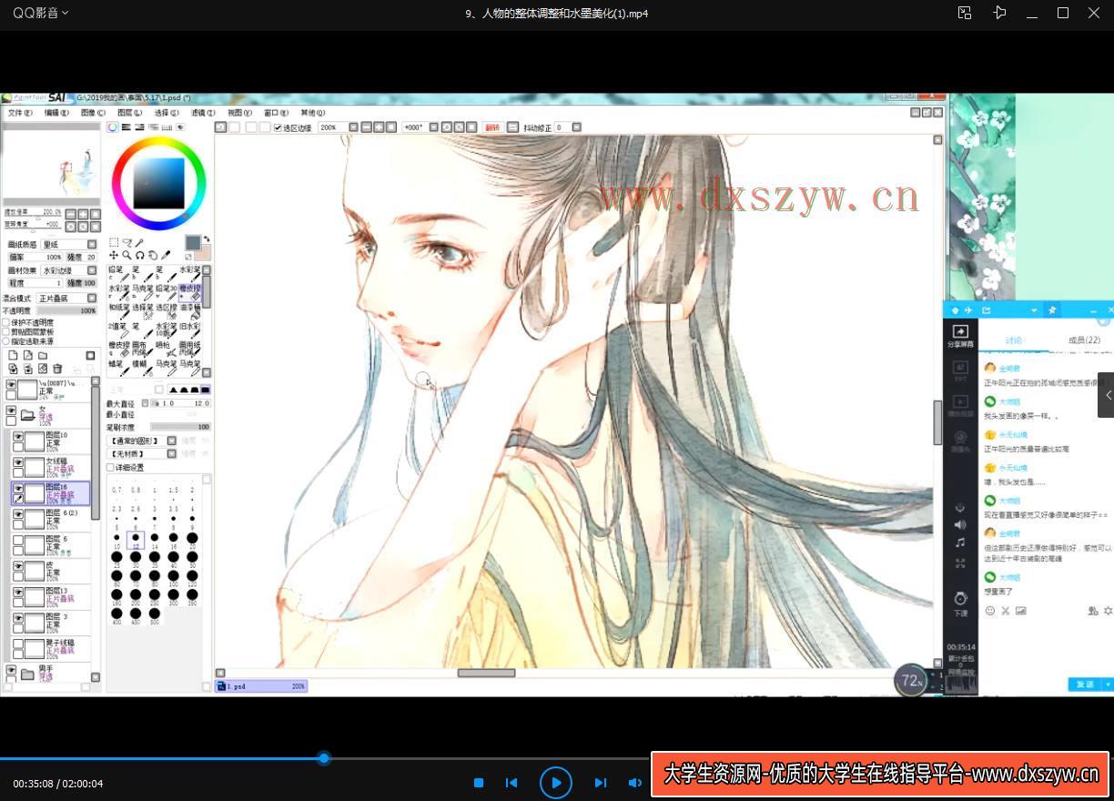Screen dimensions: 1114x801
Task: Play the video
Action: coord(555,783)
